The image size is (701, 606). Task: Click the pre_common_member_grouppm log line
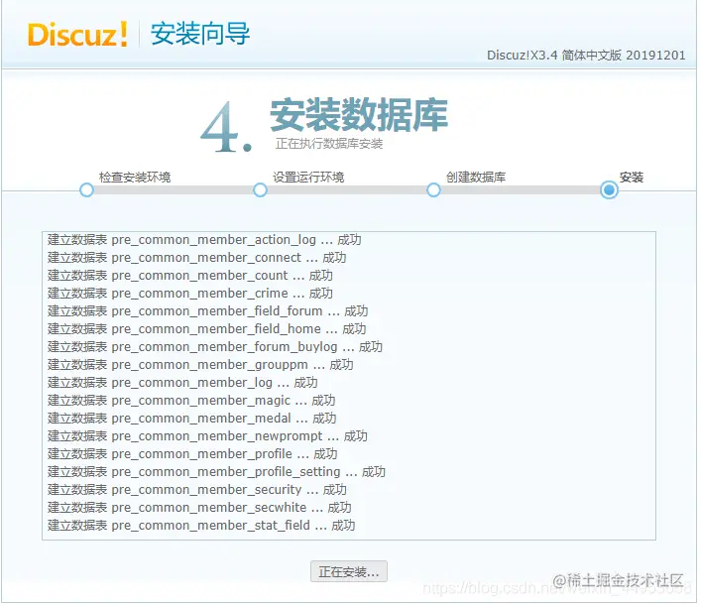pyautogui.click(x=201, y=366)
